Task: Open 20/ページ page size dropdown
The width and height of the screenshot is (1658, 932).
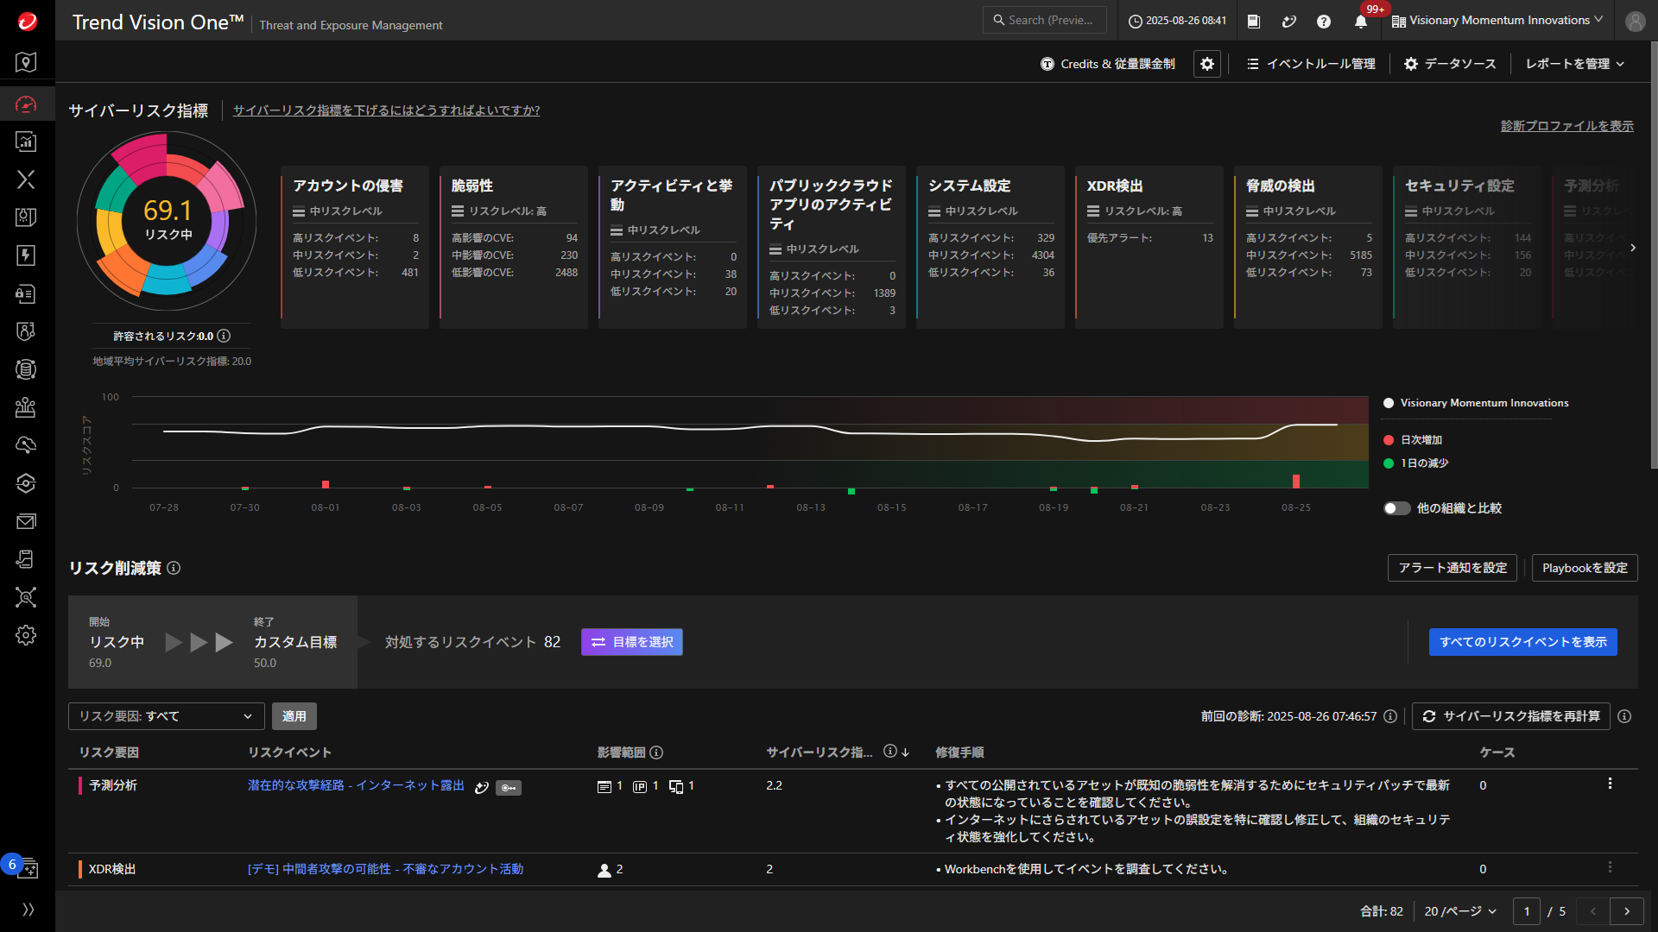Action: coord(1460,911)
